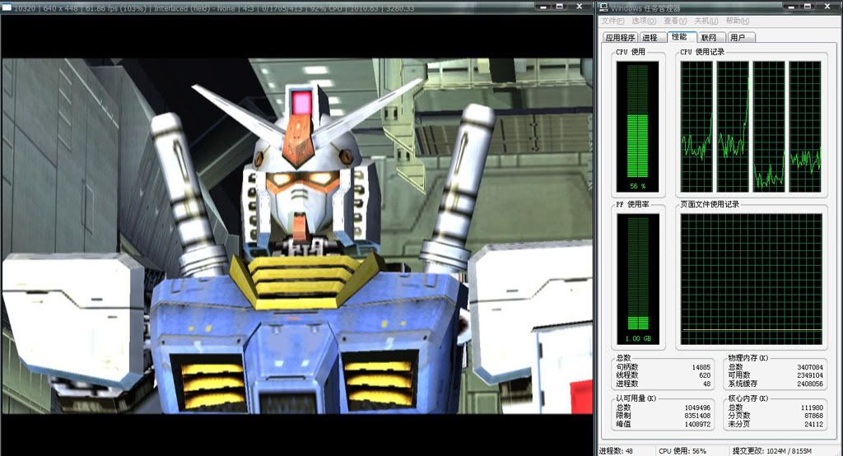Click the CPU 使用 meter showing 56 %

click(x=638, y=127)
